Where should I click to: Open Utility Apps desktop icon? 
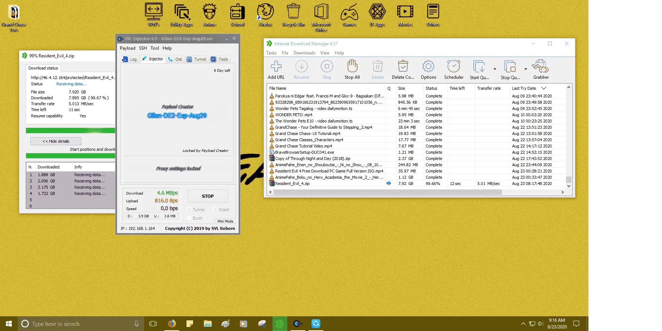tap(182, 15)
